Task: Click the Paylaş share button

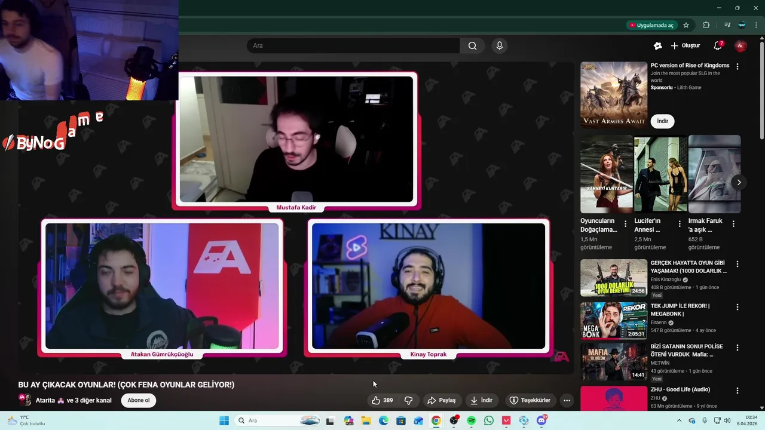Action: pyautogui.click(x=442, y=400)
